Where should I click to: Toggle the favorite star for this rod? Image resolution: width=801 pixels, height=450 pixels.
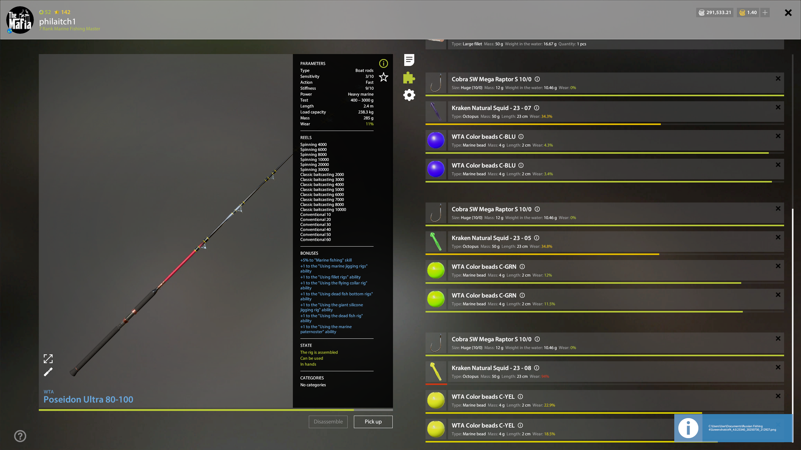coord(383,77)
